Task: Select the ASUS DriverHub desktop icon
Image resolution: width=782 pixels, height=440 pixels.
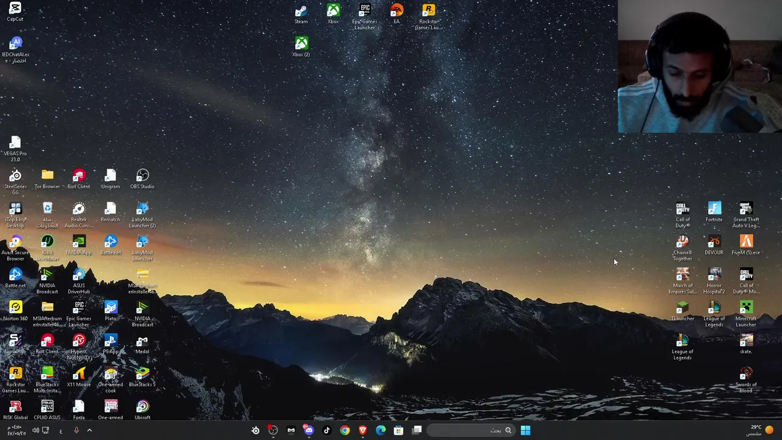Action: [x=79, y=280]
